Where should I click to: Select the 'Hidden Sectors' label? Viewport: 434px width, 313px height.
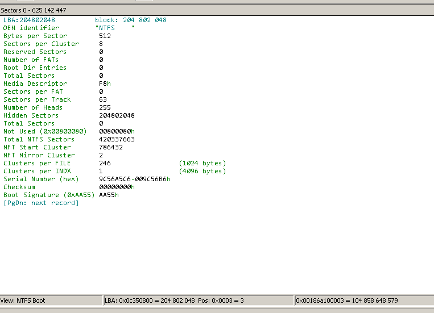click(31, 115)
